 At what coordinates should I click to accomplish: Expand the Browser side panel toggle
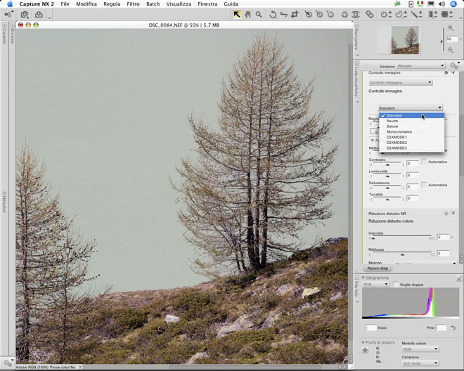pos(13,25)
